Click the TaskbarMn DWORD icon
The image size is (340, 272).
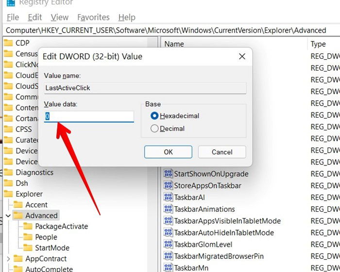point(168,268)
